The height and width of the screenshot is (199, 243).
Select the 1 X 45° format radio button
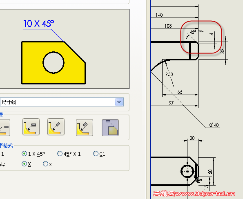(24, 154)
